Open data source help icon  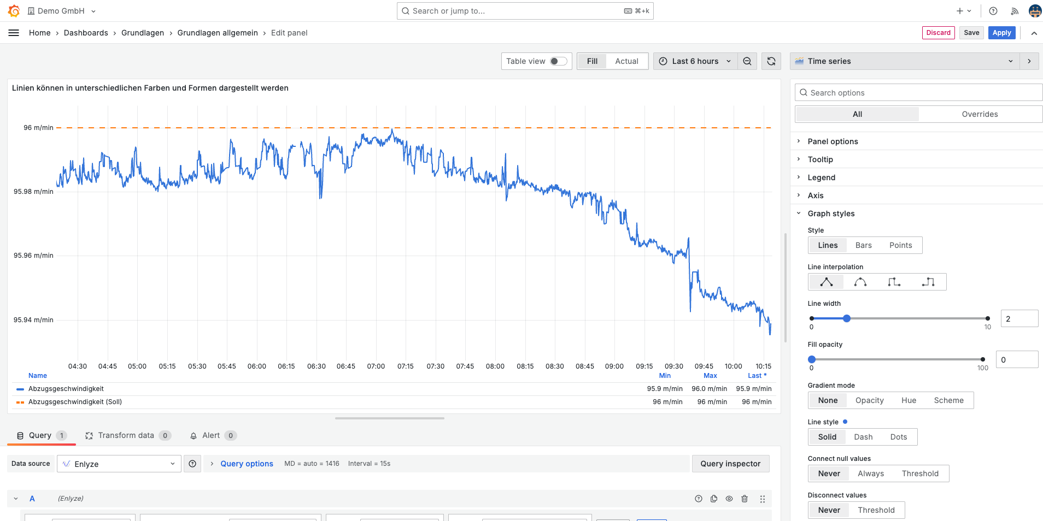[192, 464]
